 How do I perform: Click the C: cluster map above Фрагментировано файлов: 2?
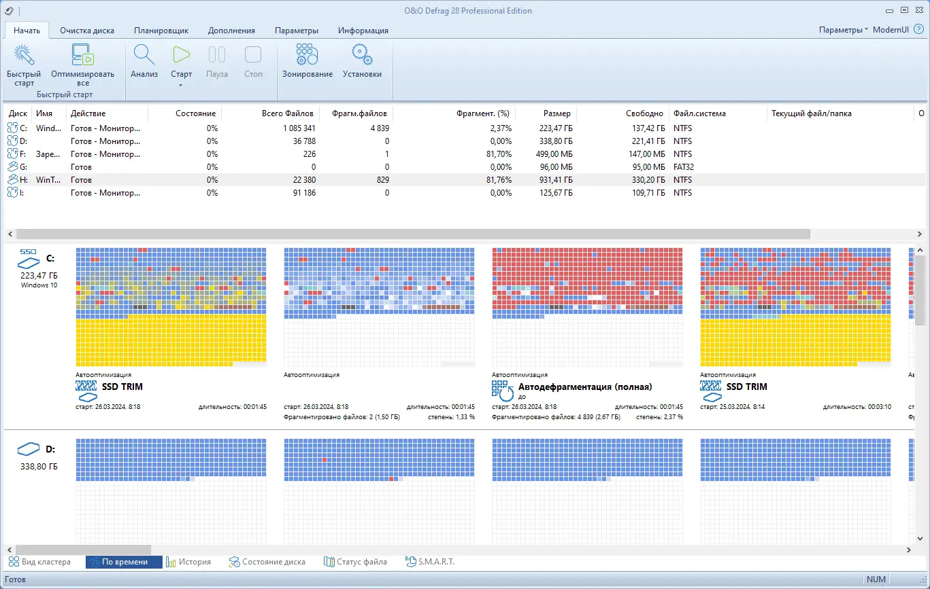(379, 308)
